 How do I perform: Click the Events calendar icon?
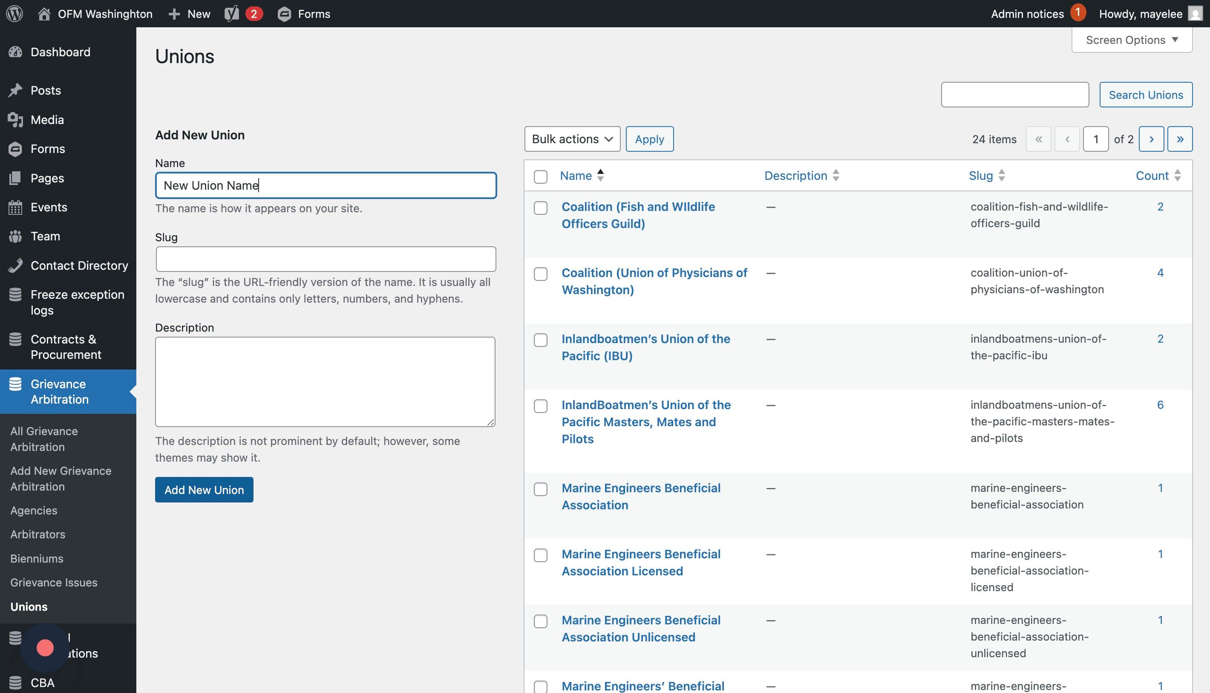pyautogui.click(x=15, y=207)
